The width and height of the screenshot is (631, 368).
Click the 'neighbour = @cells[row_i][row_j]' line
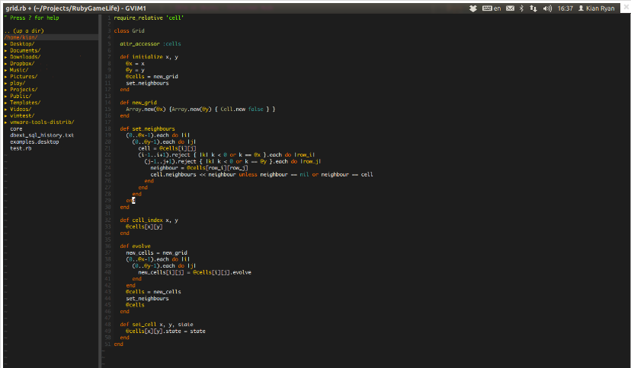(199, 168)
